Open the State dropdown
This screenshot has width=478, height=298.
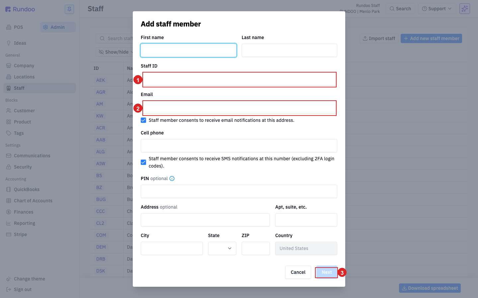[x=222, y=248]
